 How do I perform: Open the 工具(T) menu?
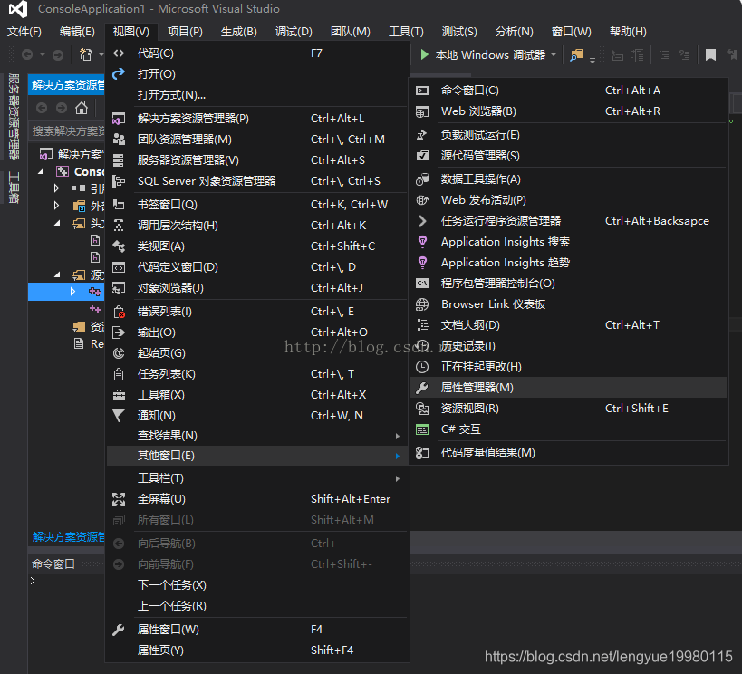406,32
